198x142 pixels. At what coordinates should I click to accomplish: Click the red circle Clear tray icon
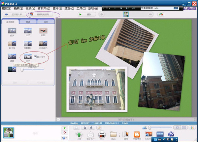(x=65, y=132)
